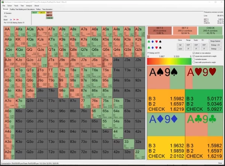The image size is (225, 166).
Task: Click the Strategy button
Action: [x=214, y=49]
